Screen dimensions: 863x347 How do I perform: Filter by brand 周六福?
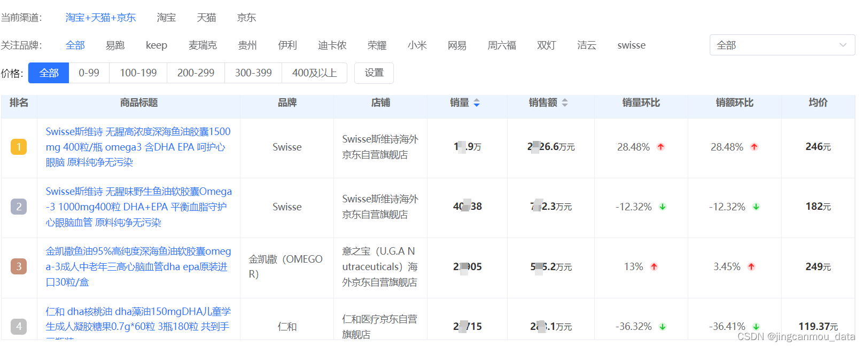[x=502, y=45]
